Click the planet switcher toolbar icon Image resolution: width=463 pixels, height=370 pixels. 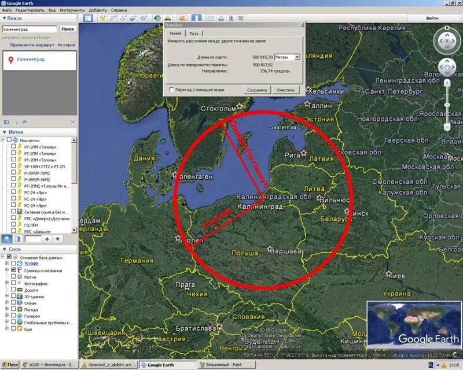tap(182, 18)
